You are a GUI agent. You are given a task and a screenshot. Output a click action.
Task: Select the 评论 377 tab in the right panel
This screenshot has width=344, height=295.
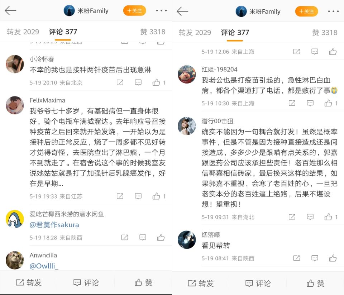tap(235, 33)
